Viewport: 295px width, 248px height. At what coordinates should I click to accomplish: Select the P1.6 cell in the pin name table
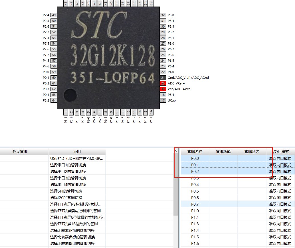tap(195, 243)
